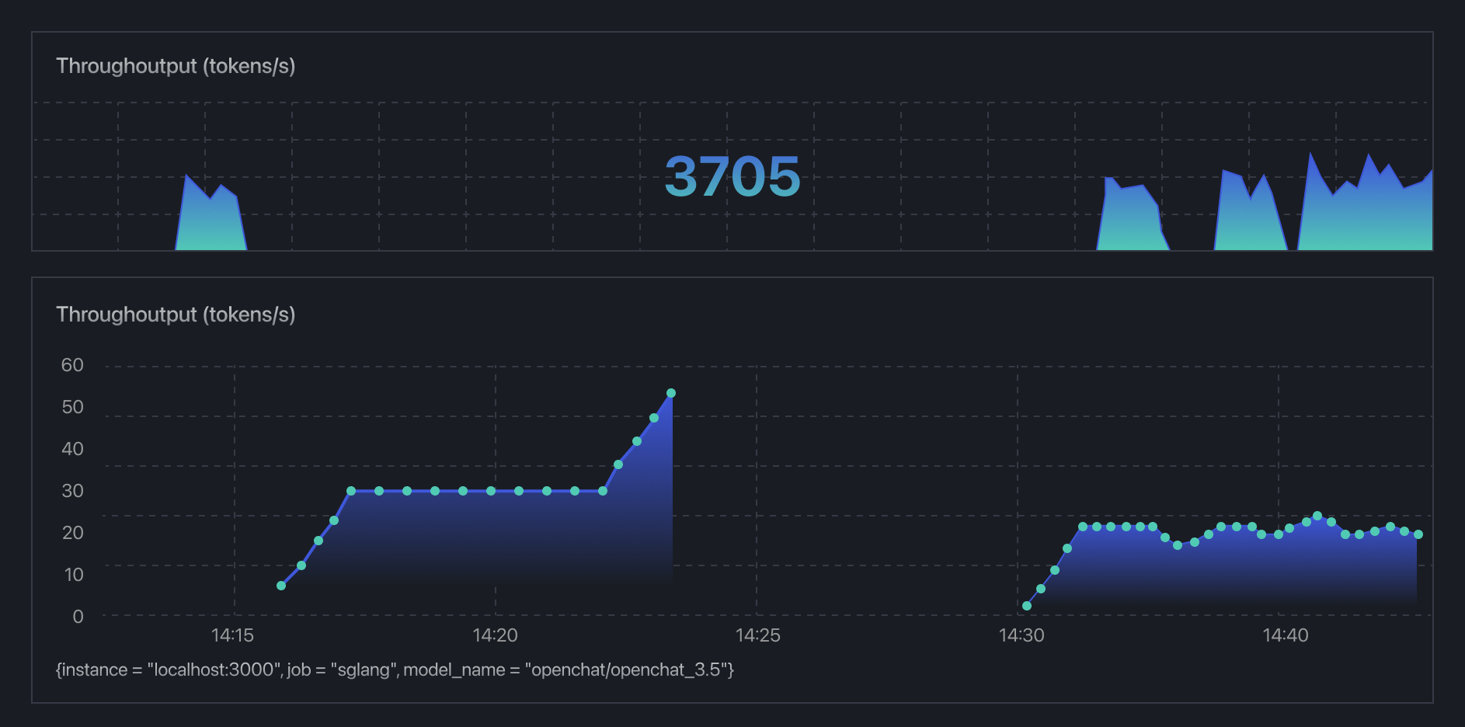Click the 14:25 x-axis time label
This screenshot has width=1465, height=727.
(x=757, y=635)
